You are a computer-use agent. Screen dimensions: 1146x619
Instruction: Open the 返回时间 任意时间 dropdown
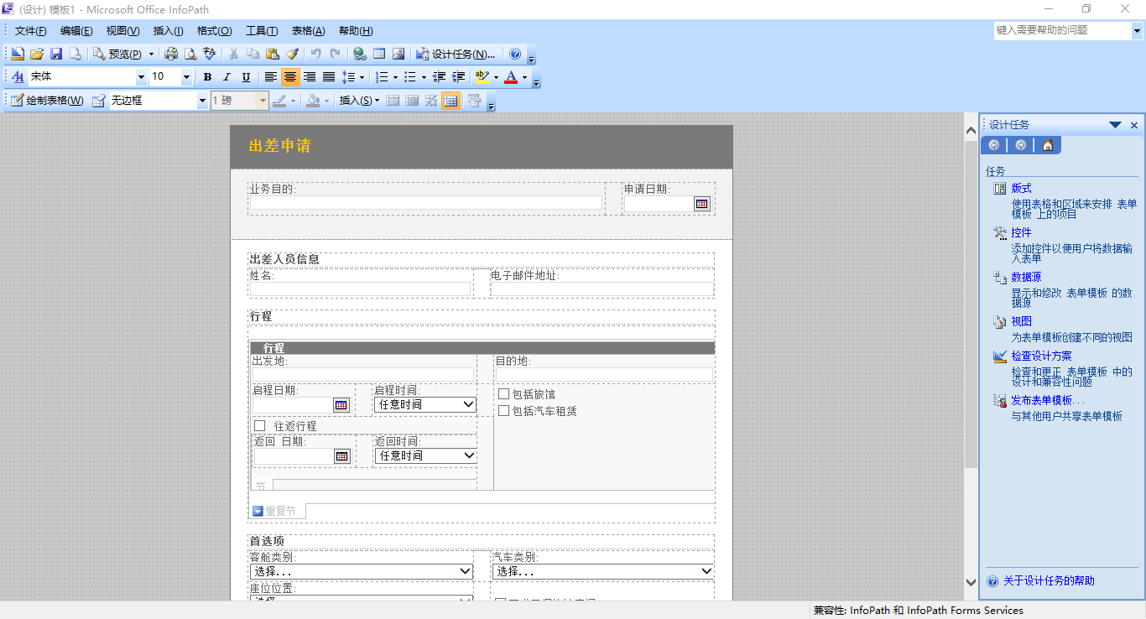pyautogui.click(x=469, y=455)
